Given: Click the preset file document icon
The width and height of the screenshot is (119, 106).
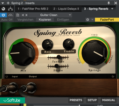Looking at the screenshot, I should (x=18, y=15).
